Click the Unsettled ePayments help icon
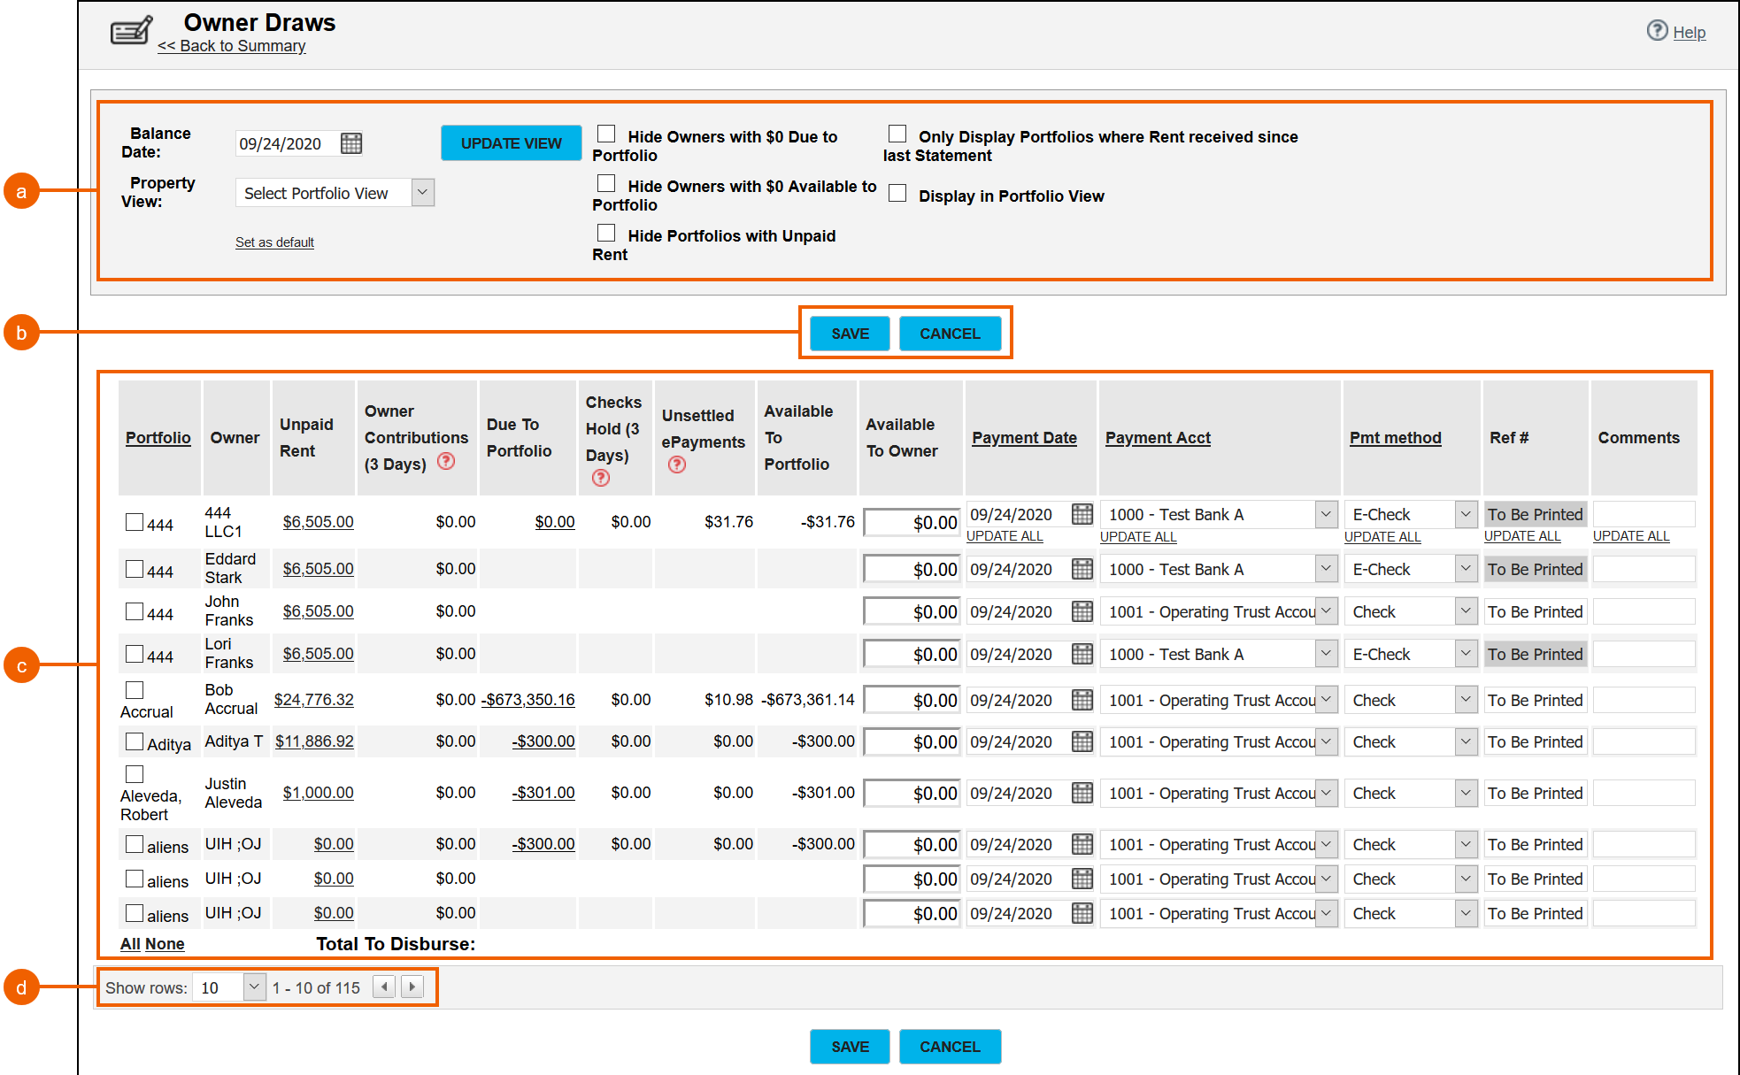Screen dimensions: 1740x1075 (677, 465)
